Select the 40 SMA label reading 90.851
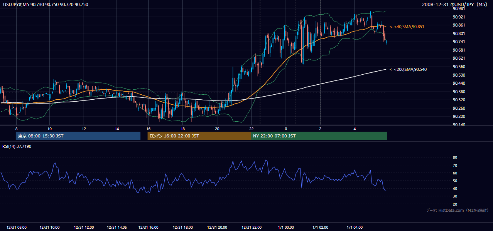The width and height of the screenshot is (493, 231). coord(407,27)
